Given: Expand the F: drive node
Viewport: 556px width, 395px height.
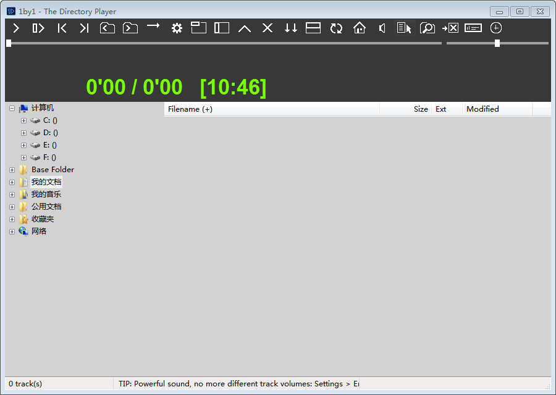Looking at the screenshot, I should coord(23,157).
